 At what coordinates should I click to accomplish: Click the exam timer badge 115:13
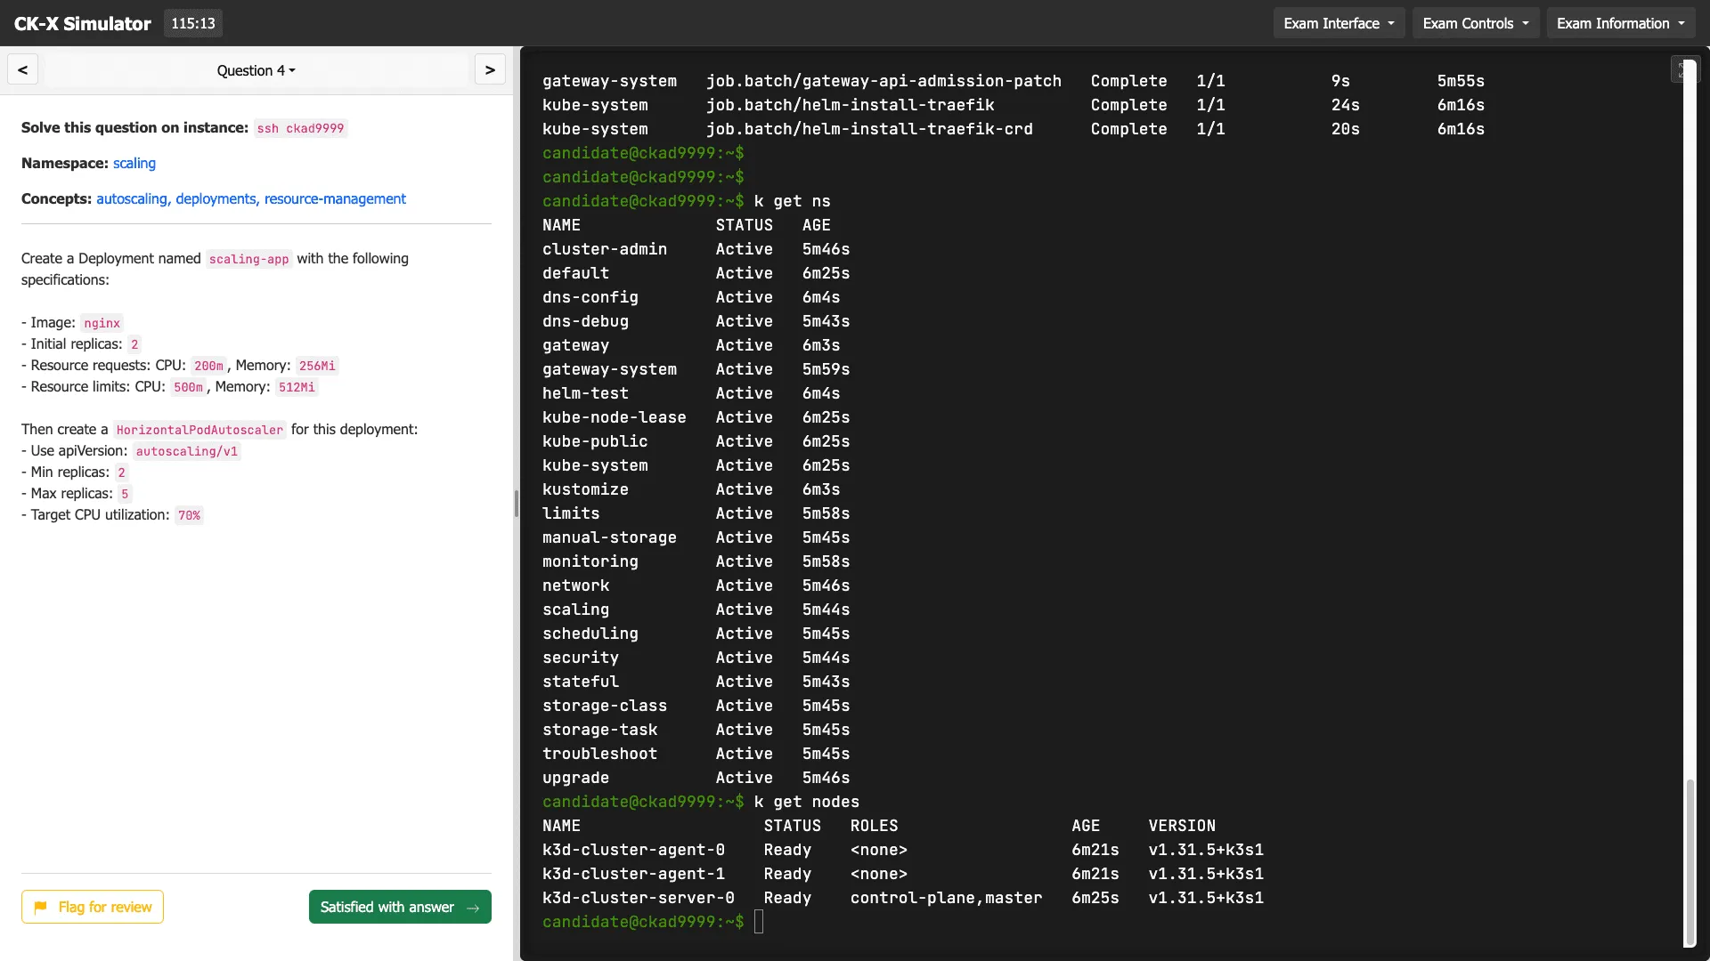[x=193, y=23]
